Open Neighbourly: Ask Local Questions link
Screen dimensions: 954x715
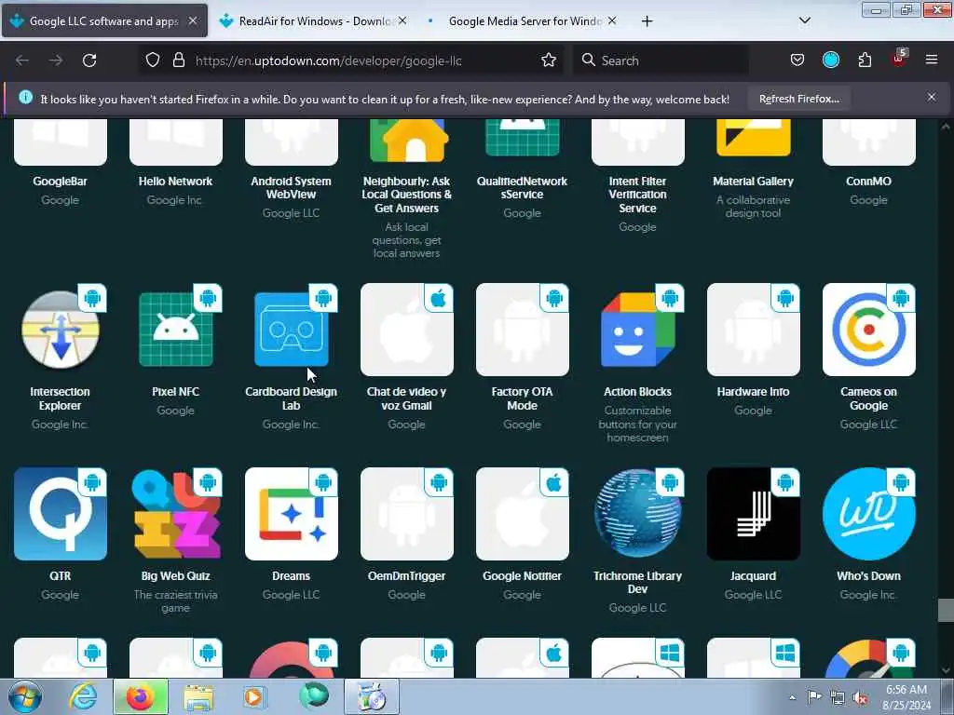point(406,195)
